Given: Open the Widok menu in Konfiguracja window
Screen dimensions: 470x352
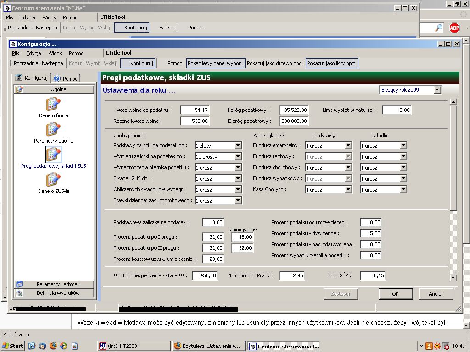Looking at the screenshot, I should click(55, 53).
